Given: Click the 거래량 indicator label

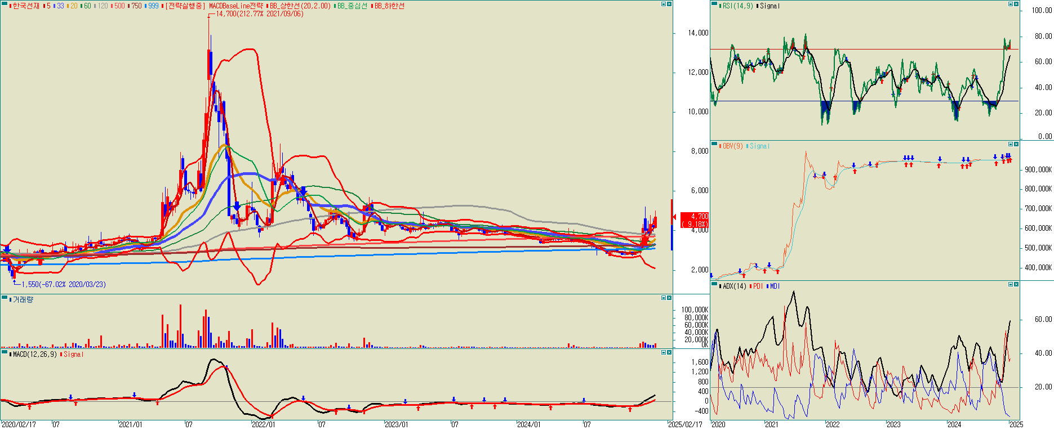Looking at the screenshot, I should (22, 299).
